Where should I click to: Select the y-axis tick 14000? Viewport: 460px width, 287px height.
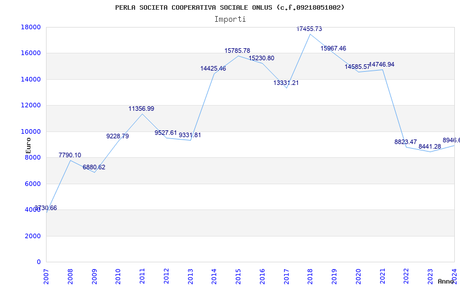[31, 79]
